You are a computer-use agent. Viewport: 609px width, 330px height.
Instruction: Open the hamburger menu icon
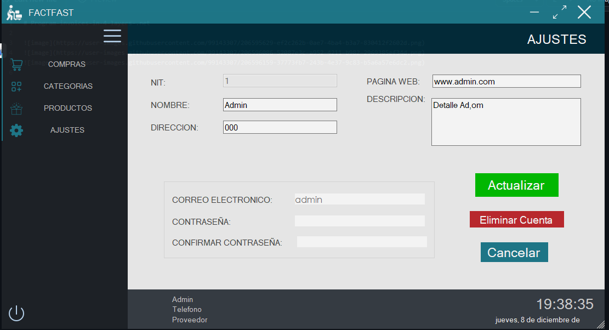(x=112, y=36)
